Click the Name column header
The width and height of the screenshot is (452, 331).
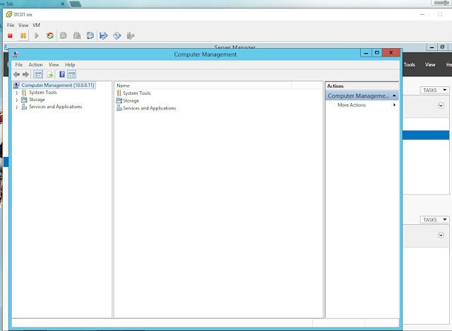pos(203,86)
